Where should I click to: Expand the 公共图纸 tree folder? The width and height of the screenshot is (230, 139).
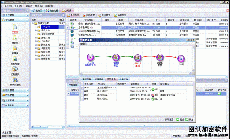[x=35, y=41]
